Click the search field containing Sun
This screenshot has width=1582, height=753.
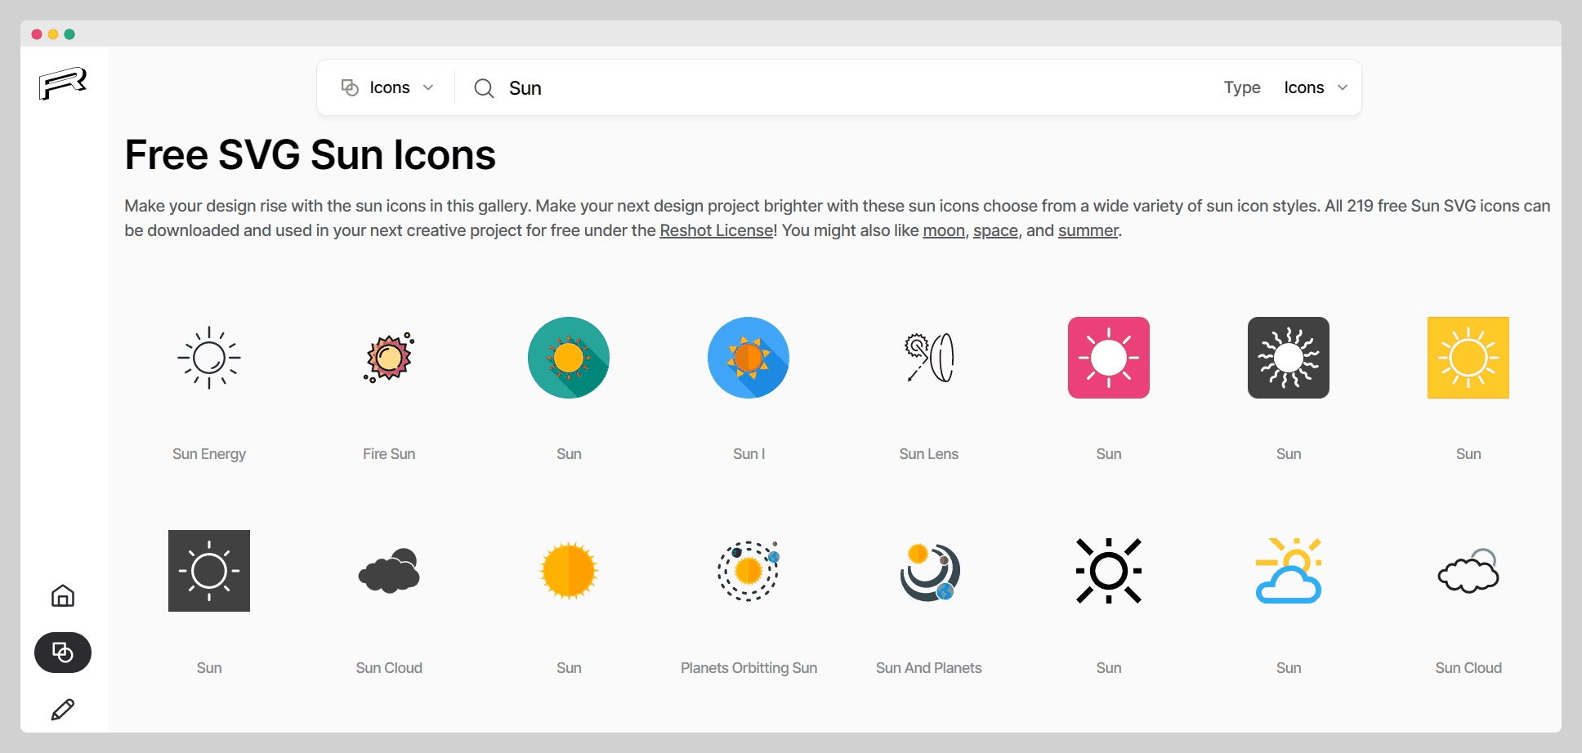click(817, 88)
